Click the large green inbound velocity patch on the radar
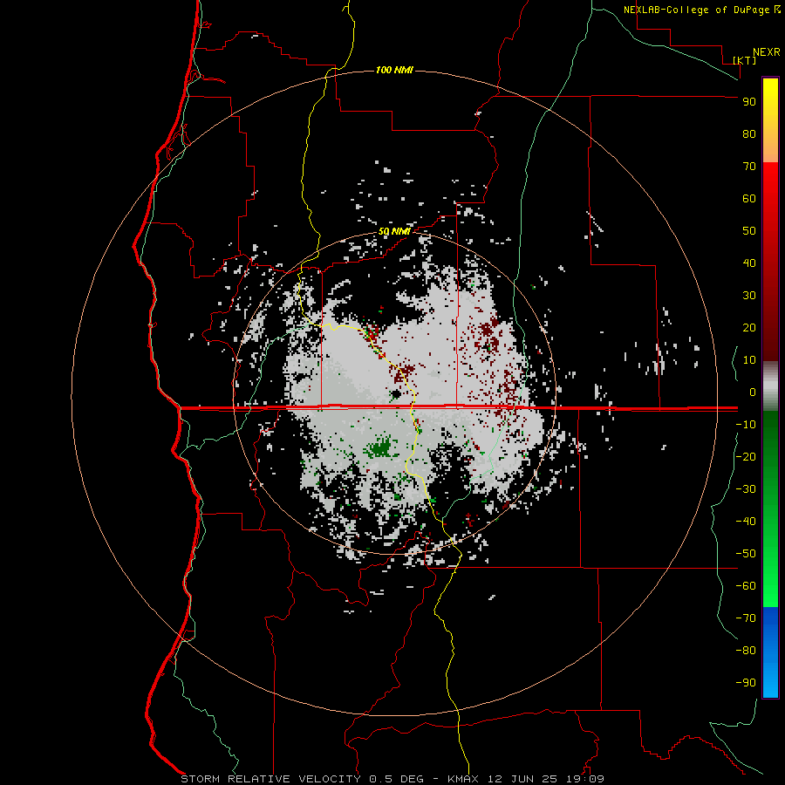785x785 pixels. coord(381,447)
